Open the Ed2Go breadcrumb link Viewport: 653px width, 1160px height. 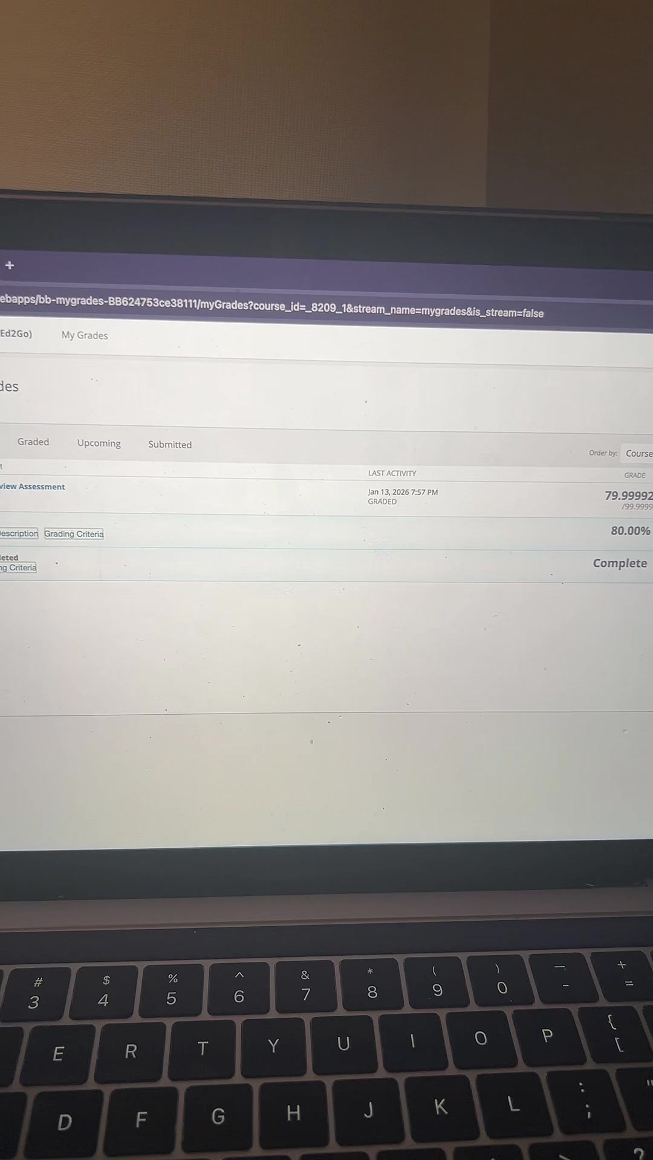coord(16,333)
